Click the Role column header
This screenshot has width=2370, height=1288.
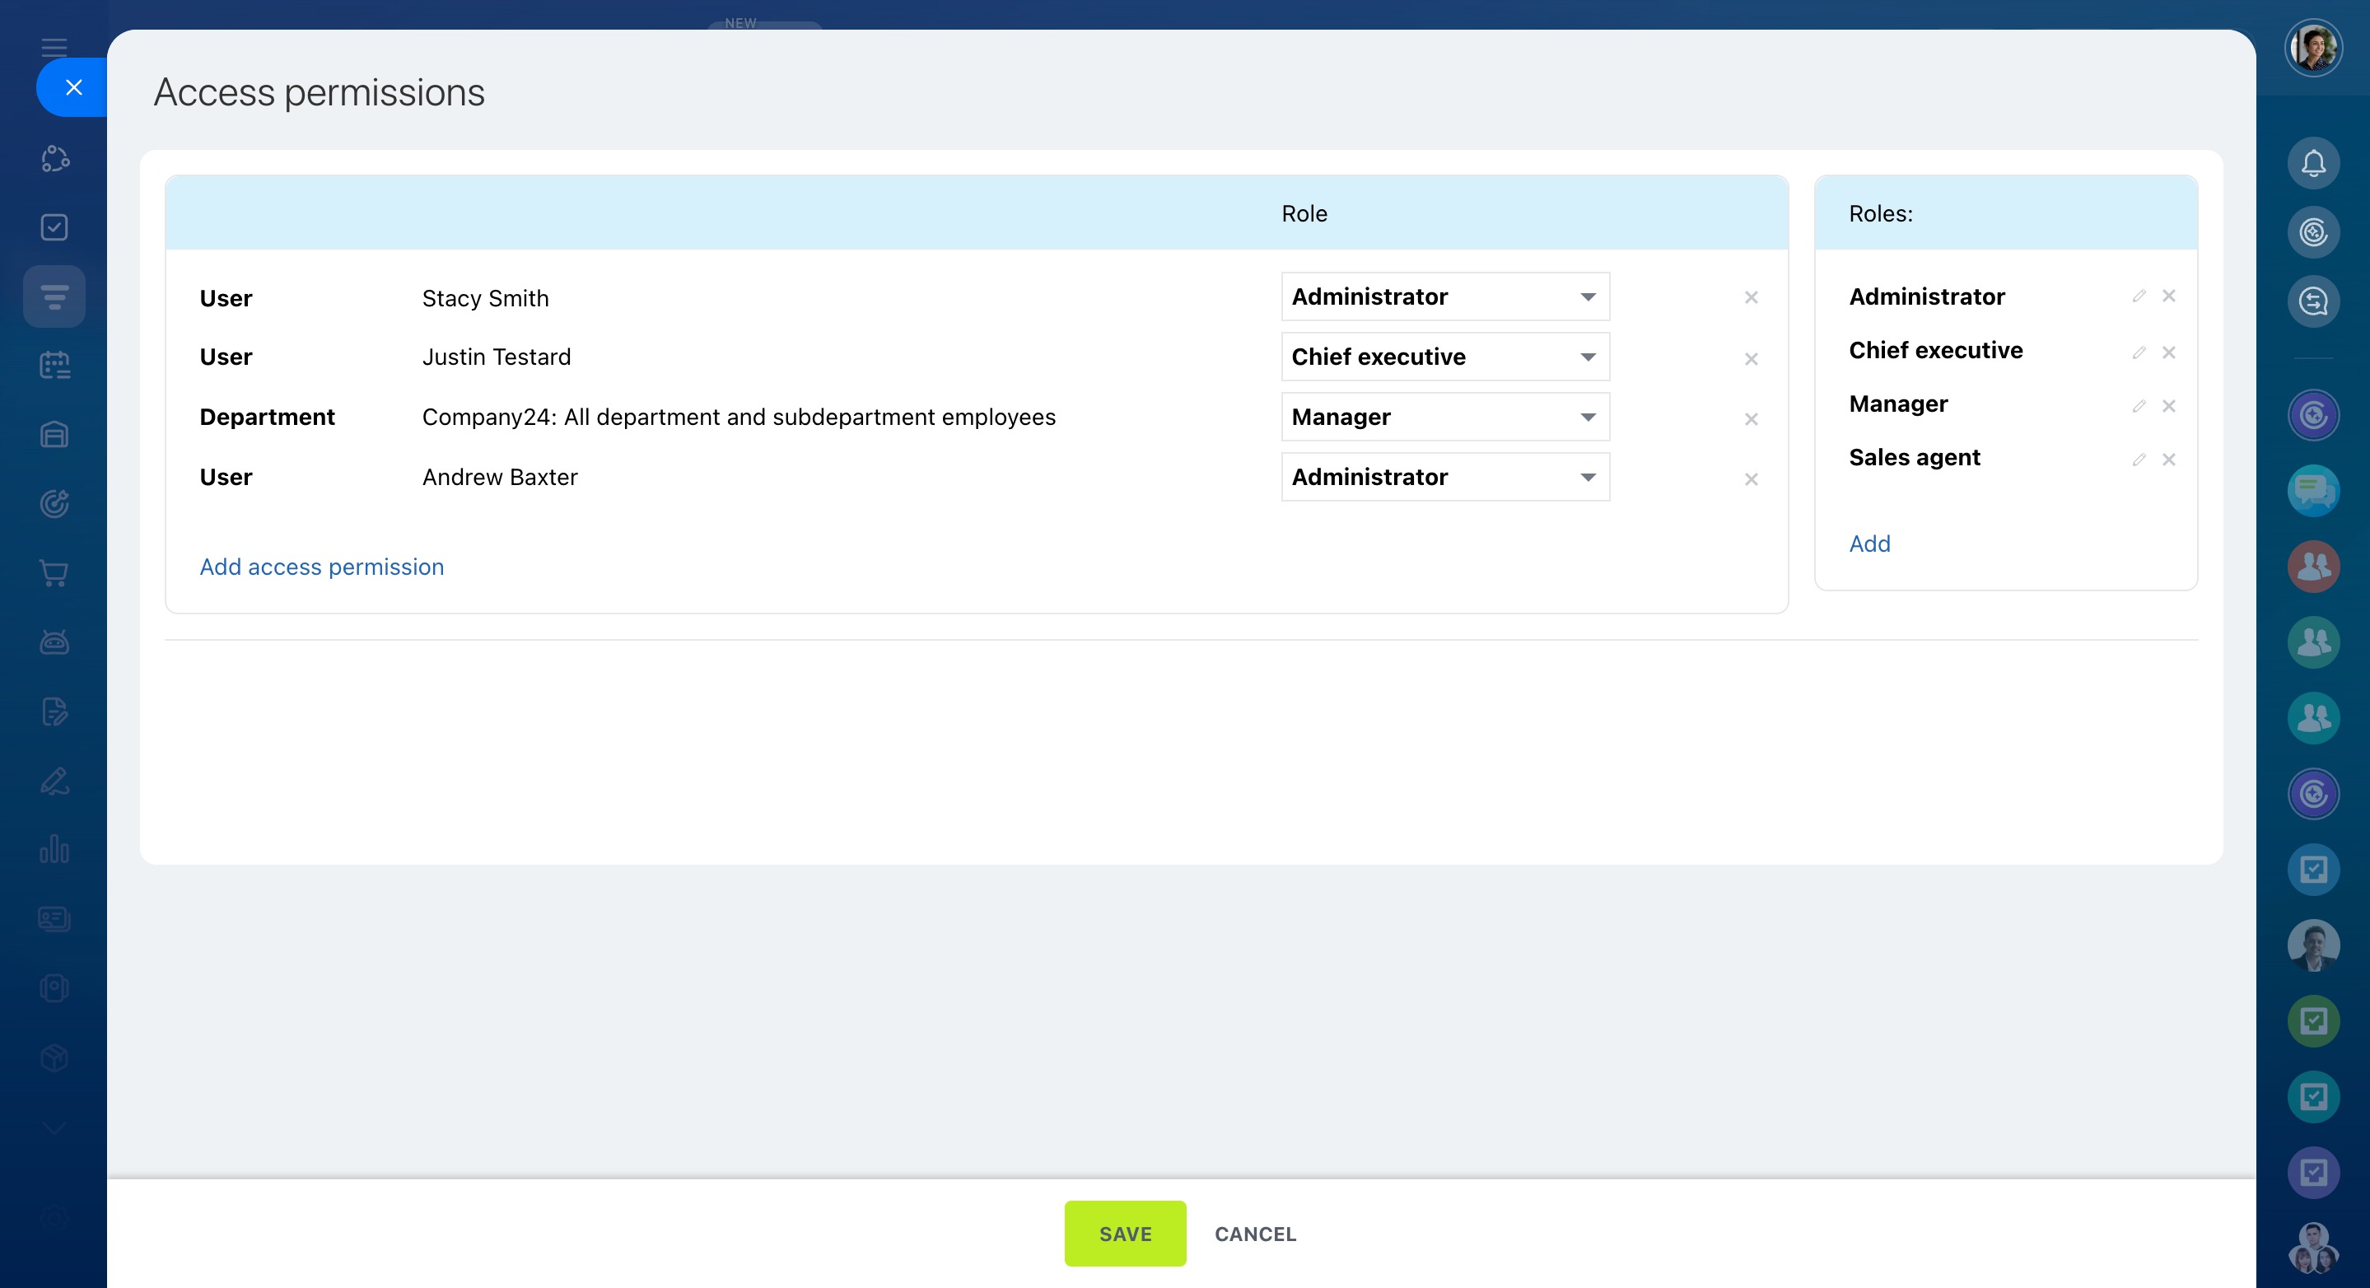pyautogui.click(x=1304, y=213)
